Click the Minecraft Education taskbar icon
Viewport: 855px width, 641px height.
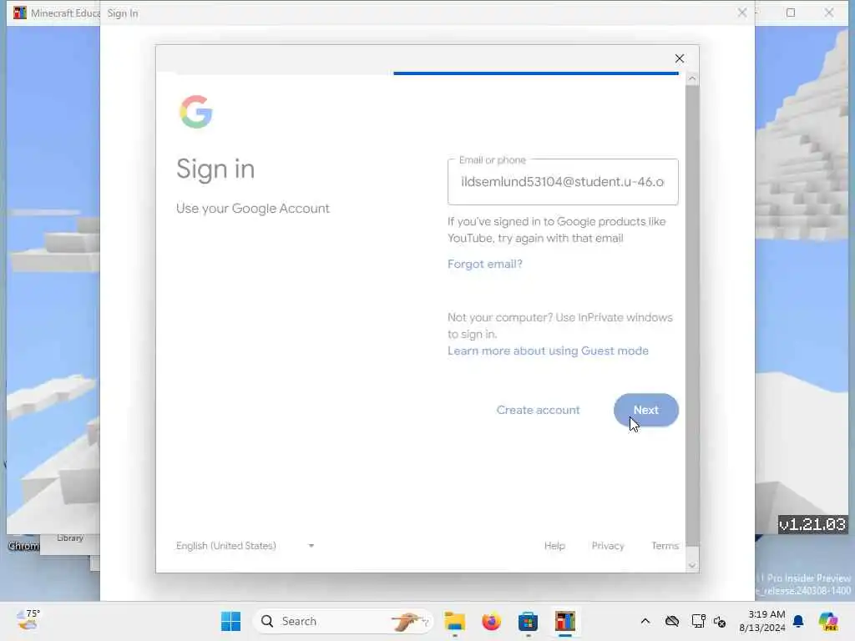click(565, 621)
